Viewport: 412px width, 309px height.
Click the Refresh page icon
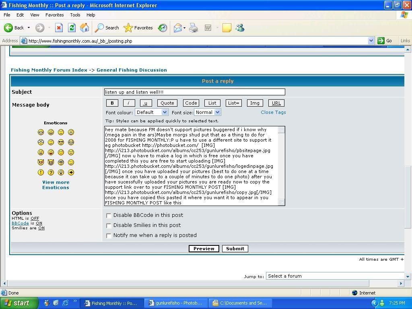tap(72, 28)
